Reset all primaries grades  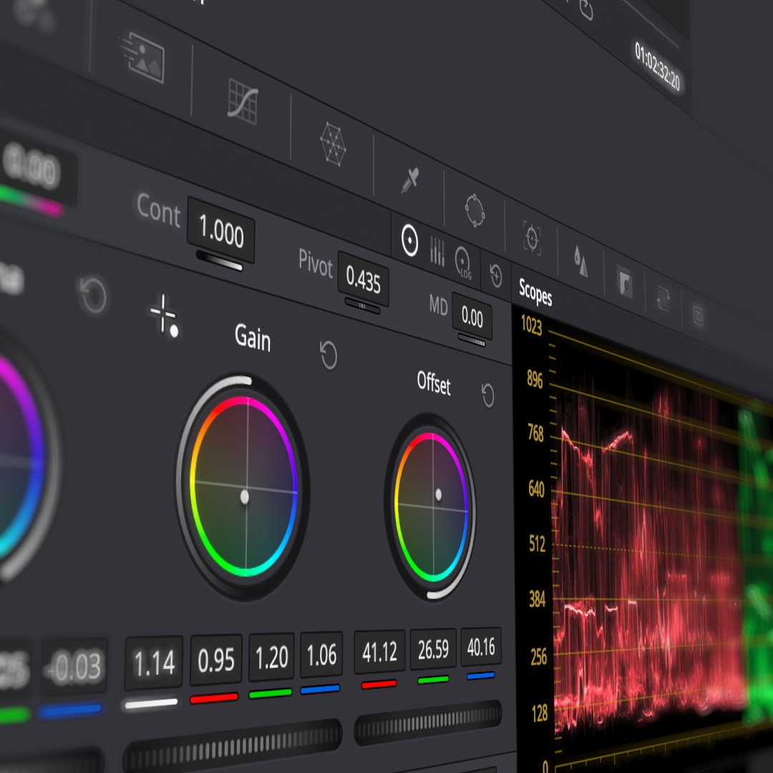point(496,276)
